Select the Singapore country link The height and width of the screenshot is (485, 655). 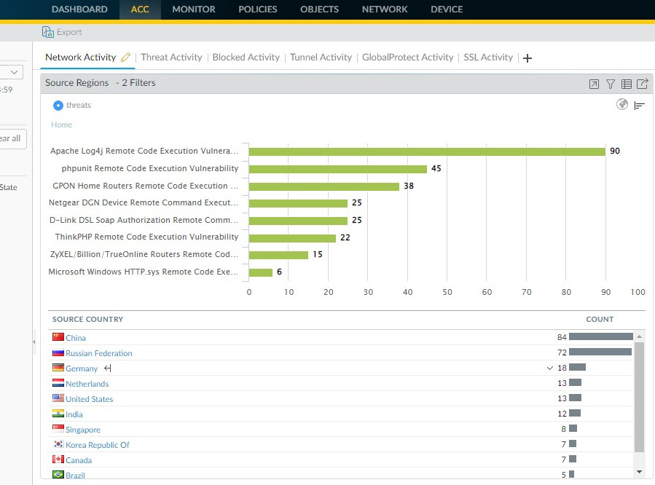click(83, 430)
